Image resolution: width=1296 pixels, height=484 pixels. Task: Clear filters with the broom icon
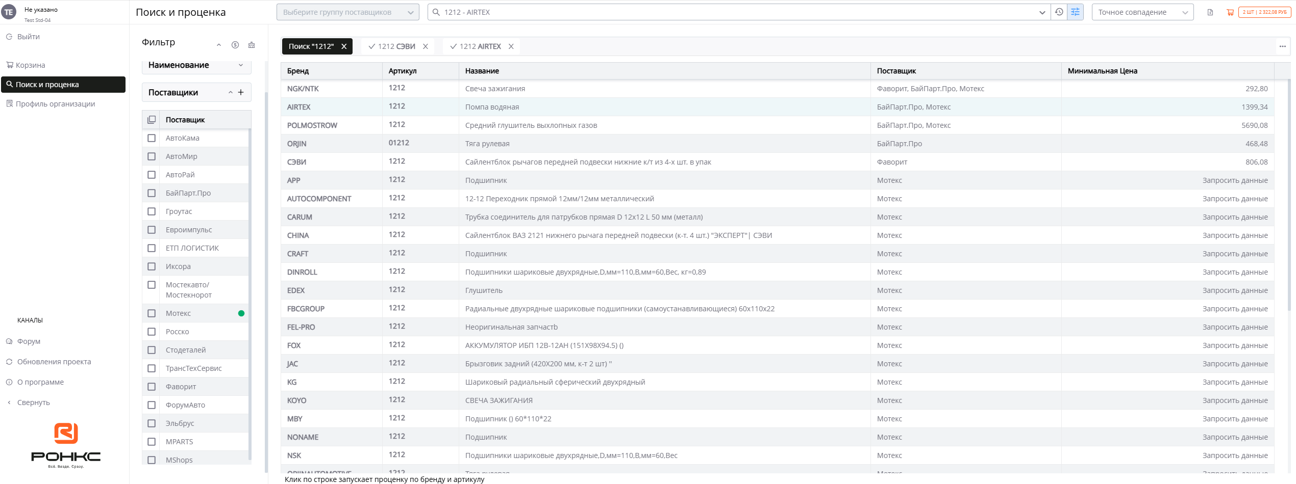click(252, 45)
